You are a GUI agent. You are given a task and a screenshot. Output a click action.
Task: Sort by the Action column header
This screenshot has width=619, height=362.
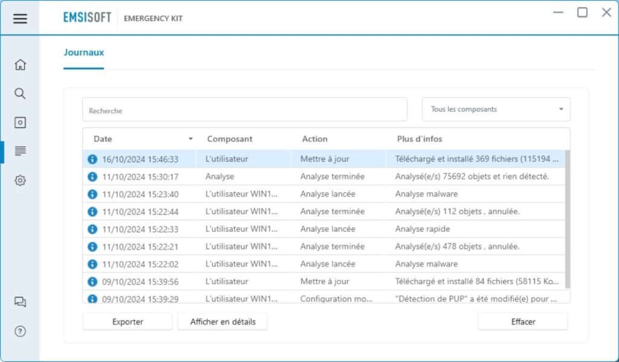pyautogui.click(x=315, y=139)
